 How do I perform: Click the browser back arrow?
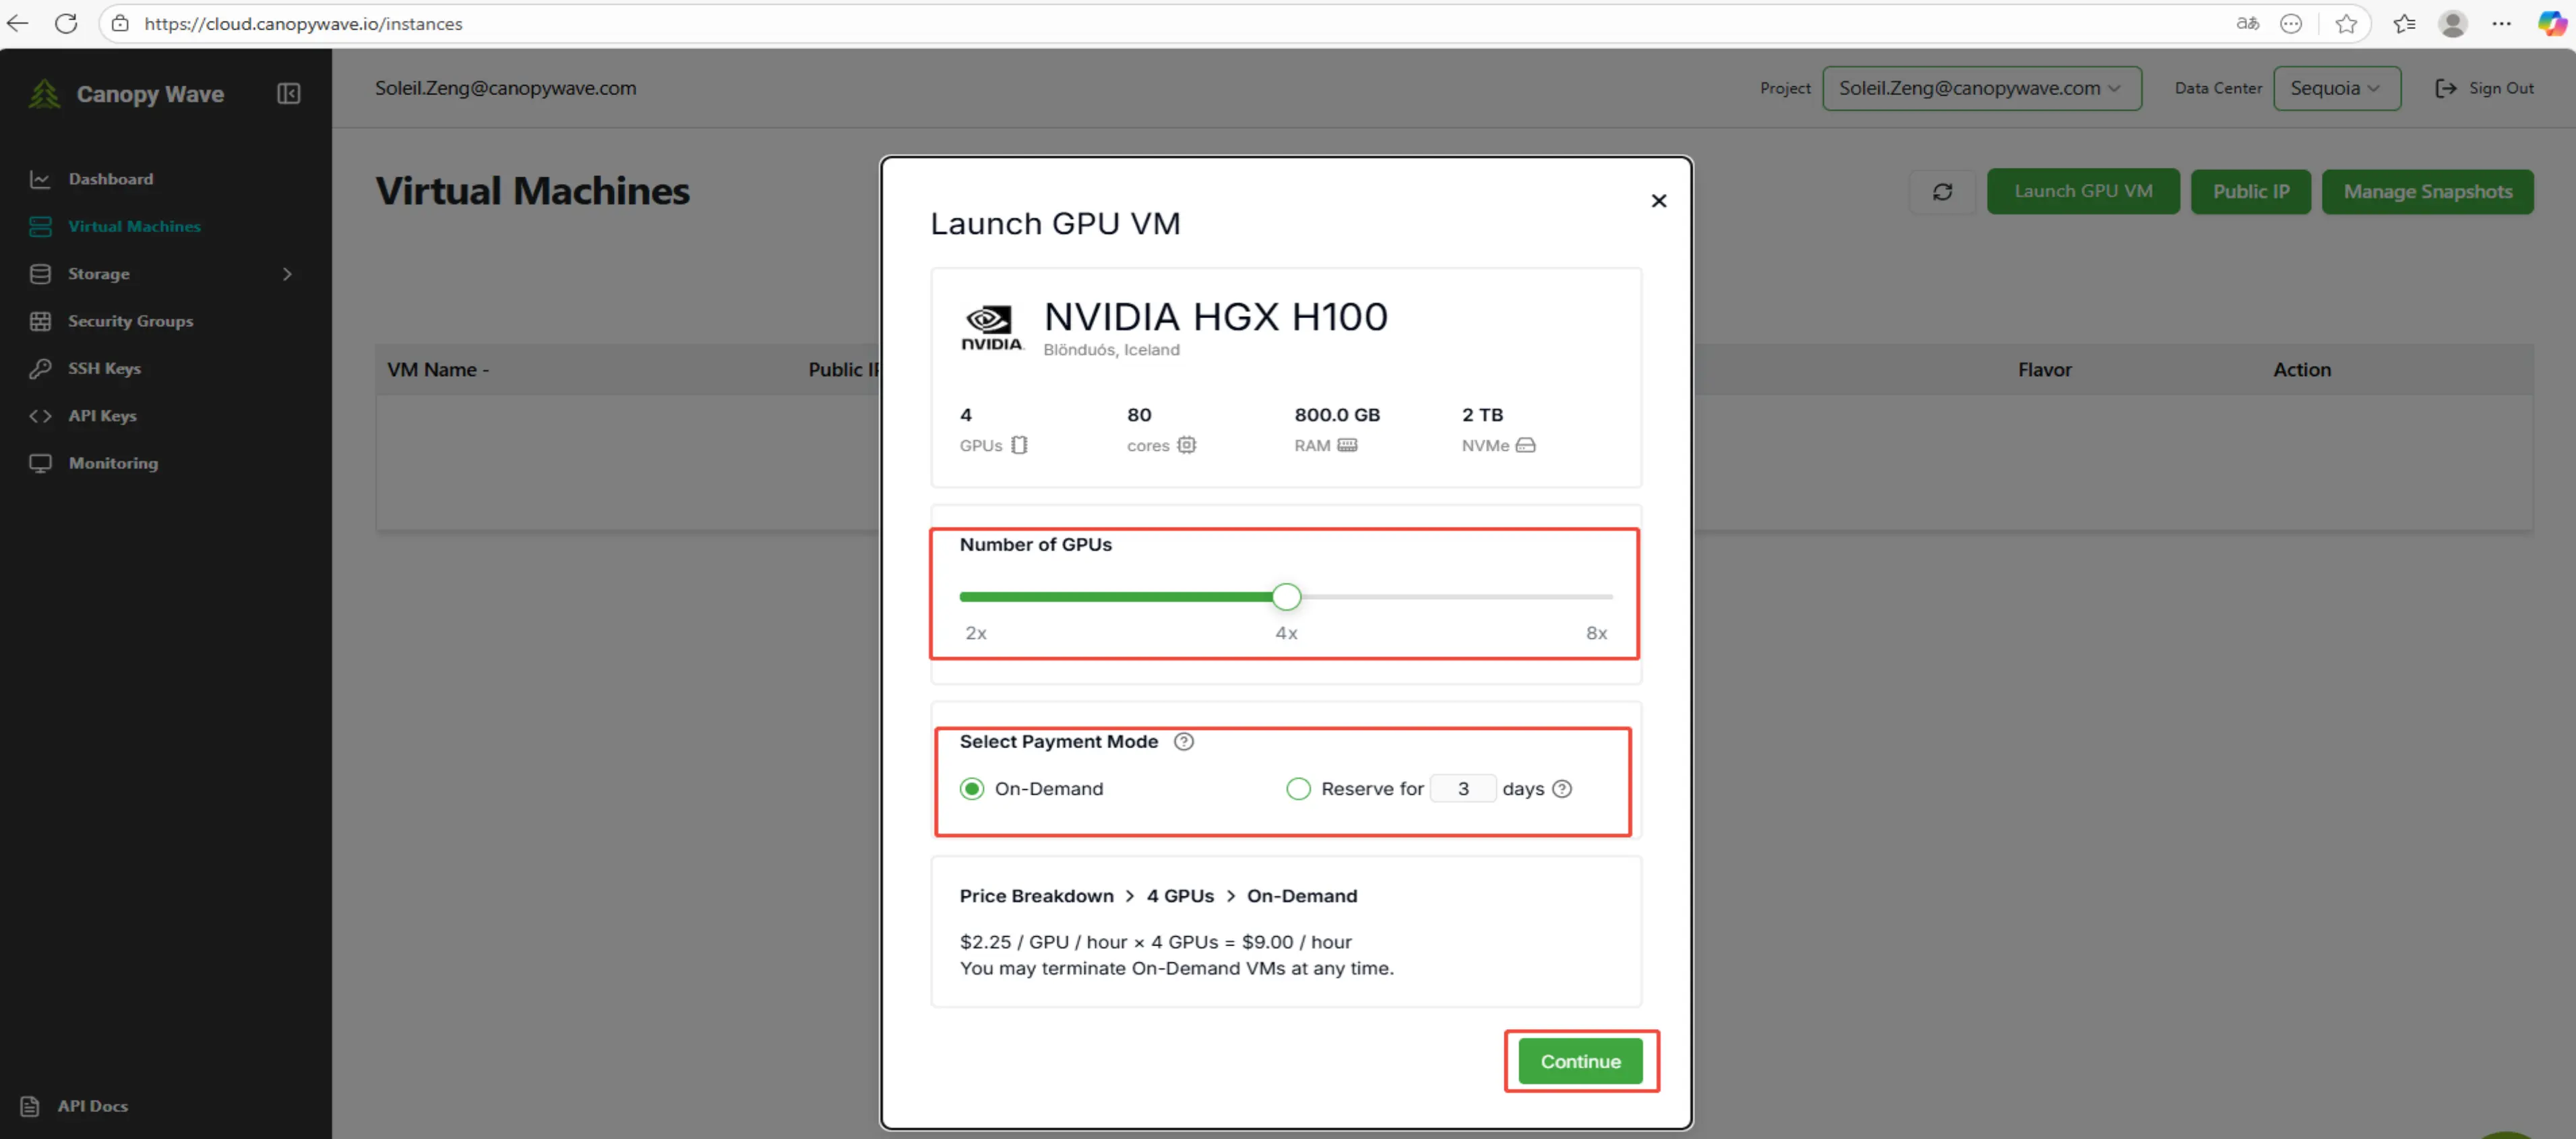[x=18, y=23]
